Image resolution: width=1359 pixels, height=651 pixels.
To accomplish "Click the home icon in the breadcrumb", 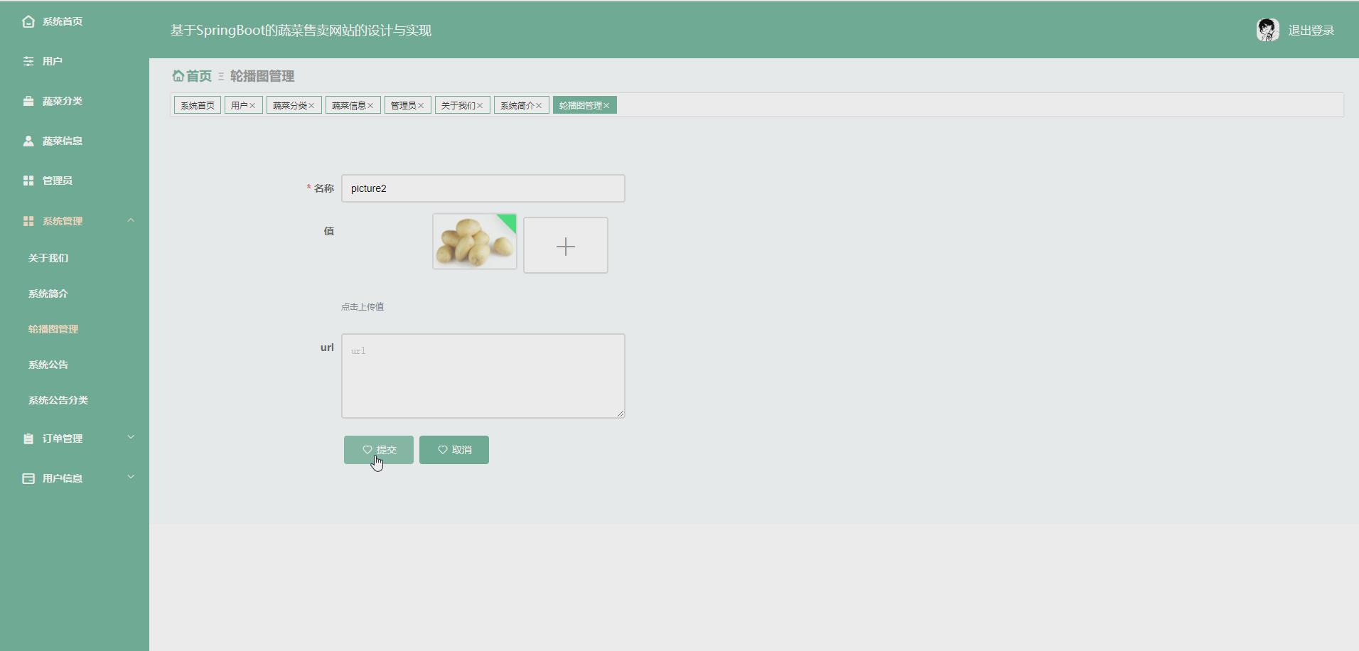I will pyautogui.click(x=177, y=75).
